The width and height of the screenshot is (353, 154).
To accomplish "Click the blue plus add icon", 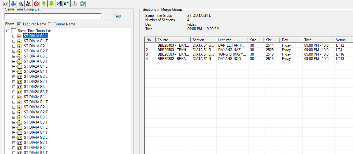I will coord(13,4).
